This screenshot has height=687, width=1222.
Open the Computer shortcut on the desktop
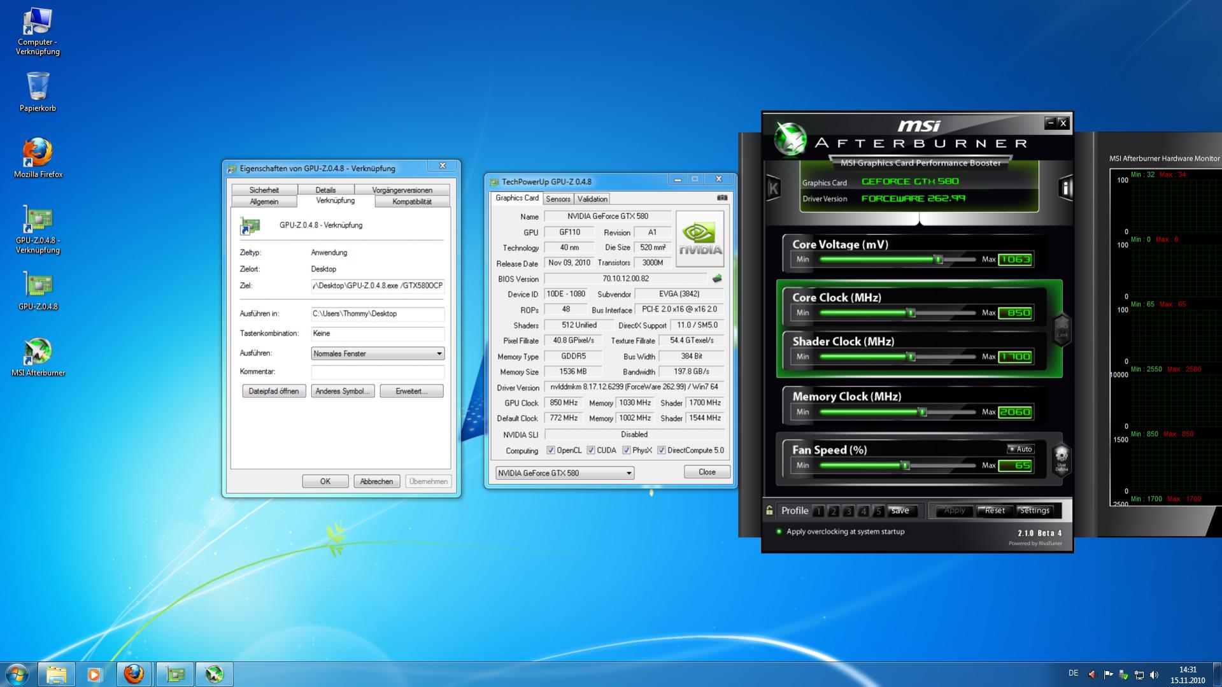pos(38,32)
